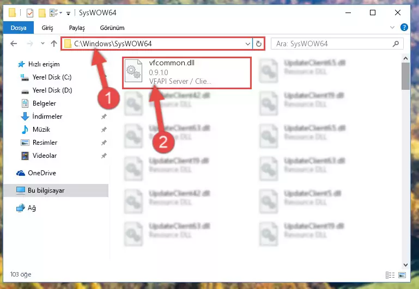
Task: Go up one folder level
Action: pos(54,44)
